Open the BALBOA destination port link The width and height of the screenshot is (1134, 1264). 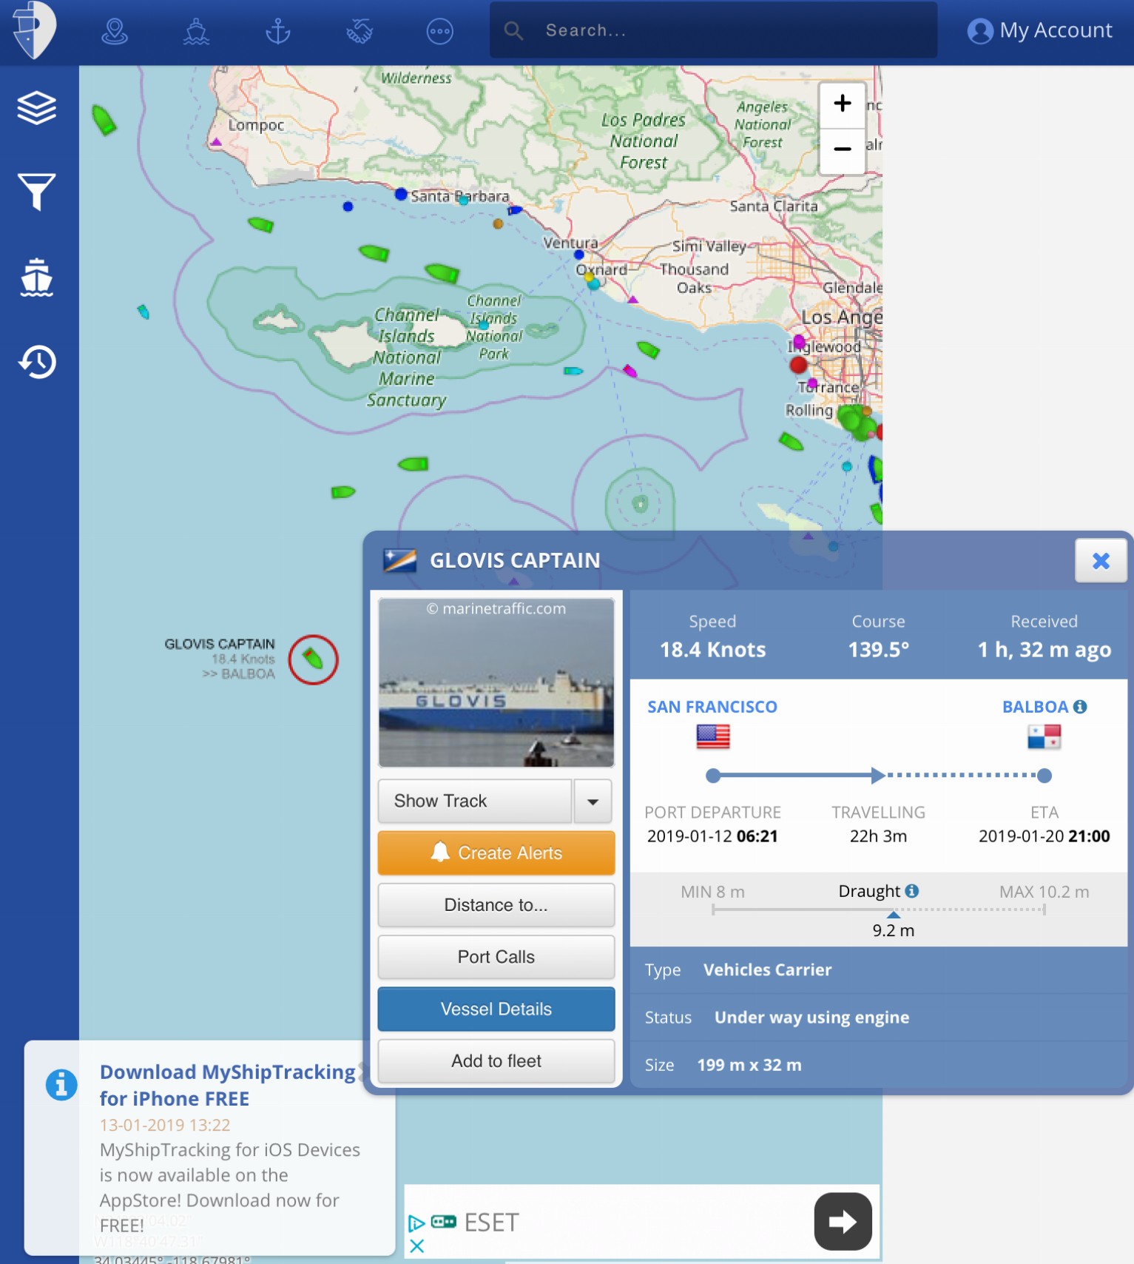tap(1035, 707)
